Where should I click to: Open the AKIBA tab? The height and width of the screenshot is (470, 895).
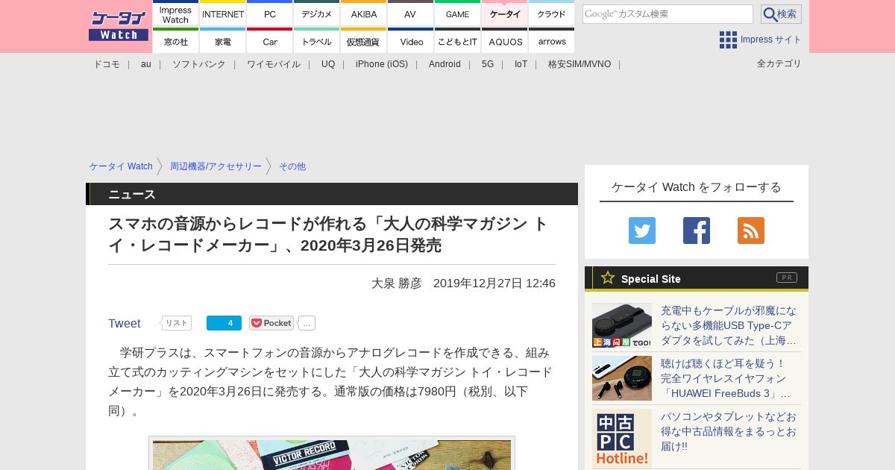pos(364,13)
